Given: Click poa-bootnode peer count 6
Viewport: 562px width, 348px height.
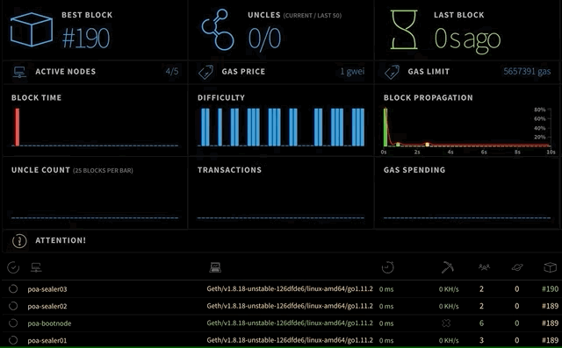Looking at the screenshot, I should [481, 323].
